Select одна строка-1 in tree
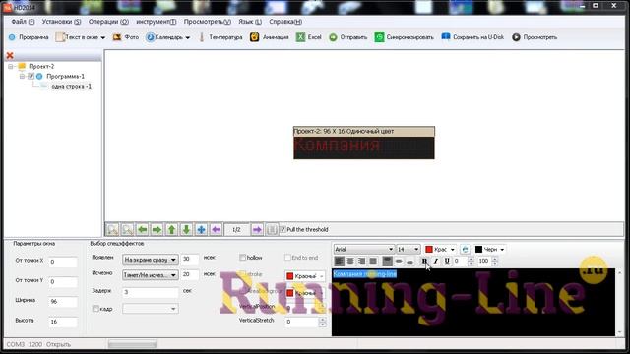The height and width of the screenshot is (354, 630). 71,87
